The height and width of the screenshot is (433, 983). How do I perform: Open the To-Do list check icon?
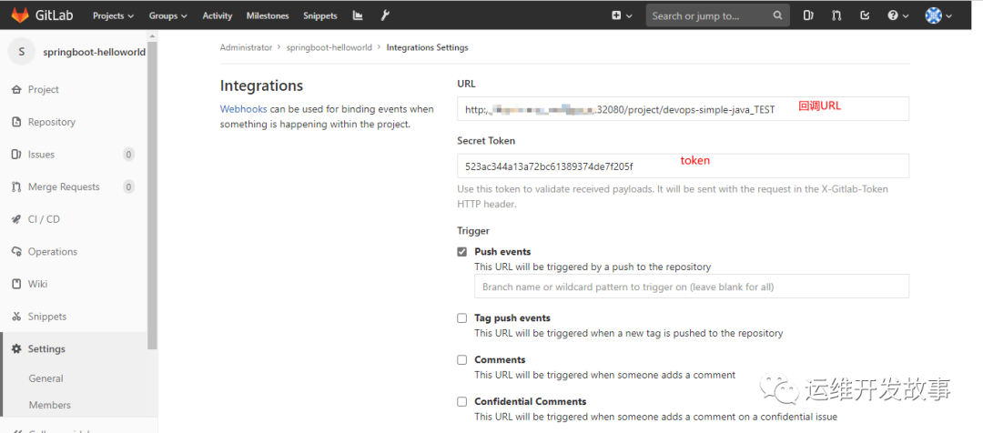866,15
